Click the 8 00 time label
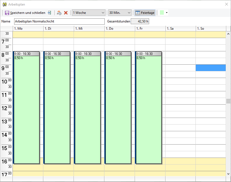This screenshot has width=231, height=182. [5, 54]
